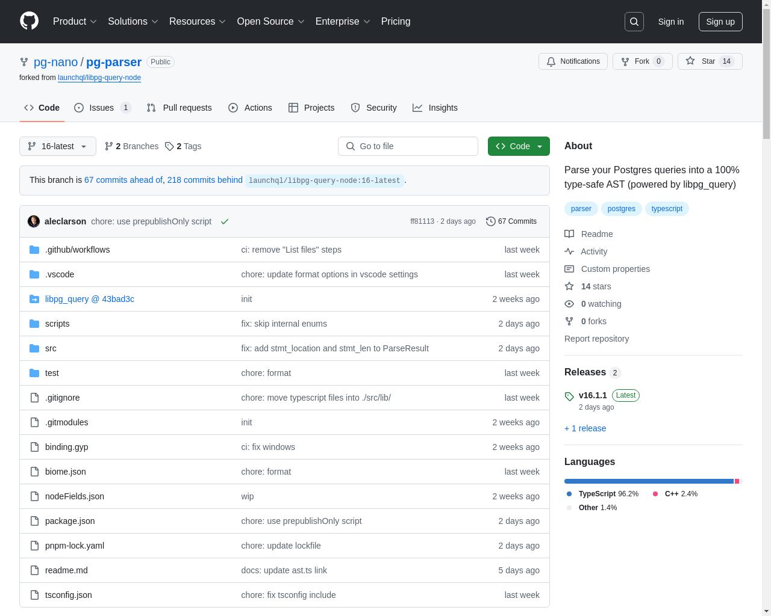
Task: Select the Code tab
Action: point(42,108)
